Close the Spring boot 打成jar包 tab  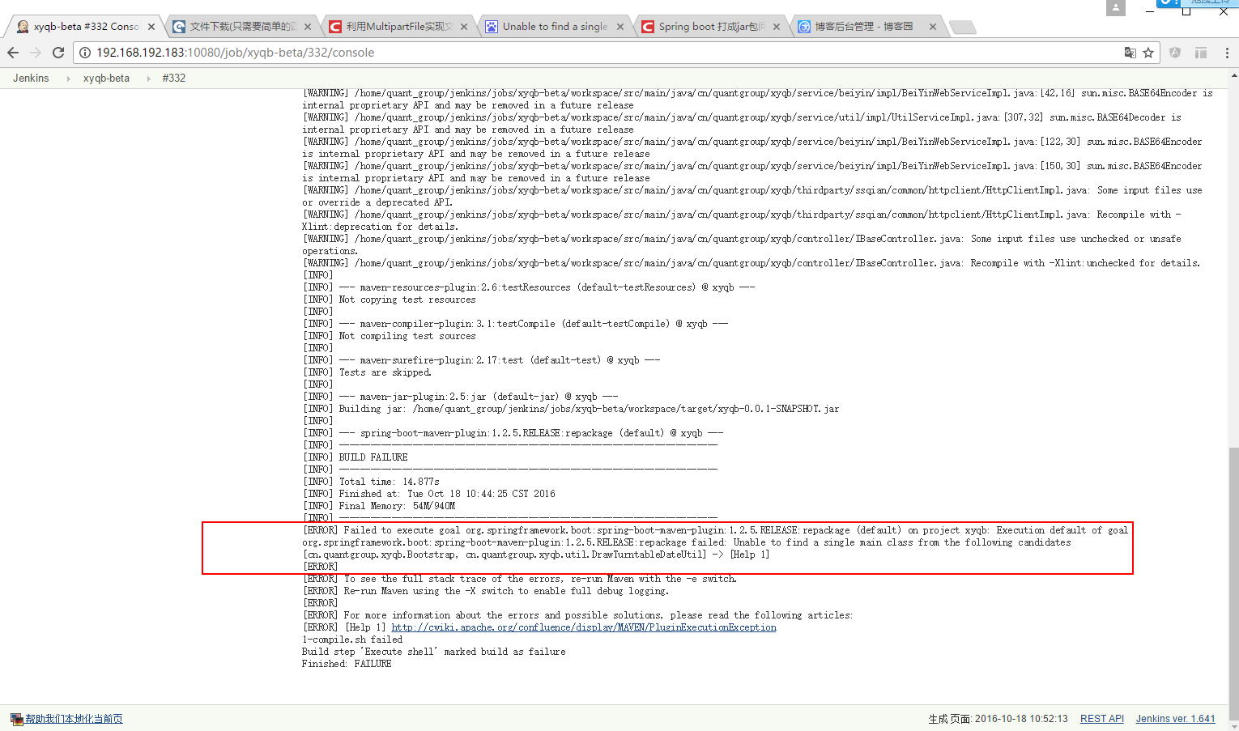[x=777, y=27]
